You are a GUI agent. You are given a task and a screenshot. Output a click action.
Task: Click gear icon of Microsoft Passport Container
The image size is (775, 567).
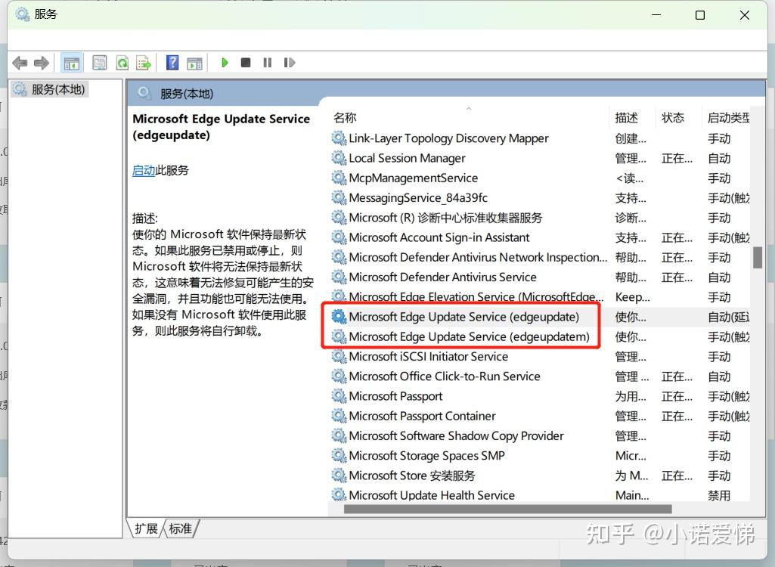[x=339, y=417]
